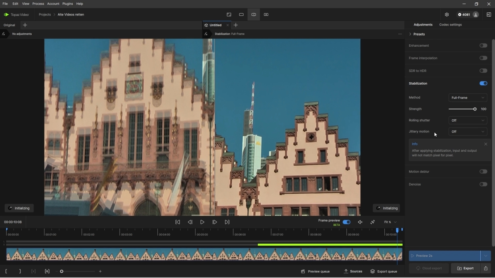Open the Rolling shutter dropdown
This screenshot has height=278, width=495.
(x=468, y=120)
